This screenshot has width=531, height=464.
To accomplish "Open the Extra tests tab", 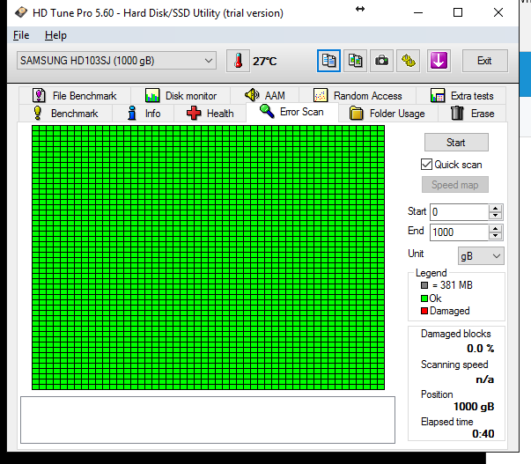I will coord(461,95).
